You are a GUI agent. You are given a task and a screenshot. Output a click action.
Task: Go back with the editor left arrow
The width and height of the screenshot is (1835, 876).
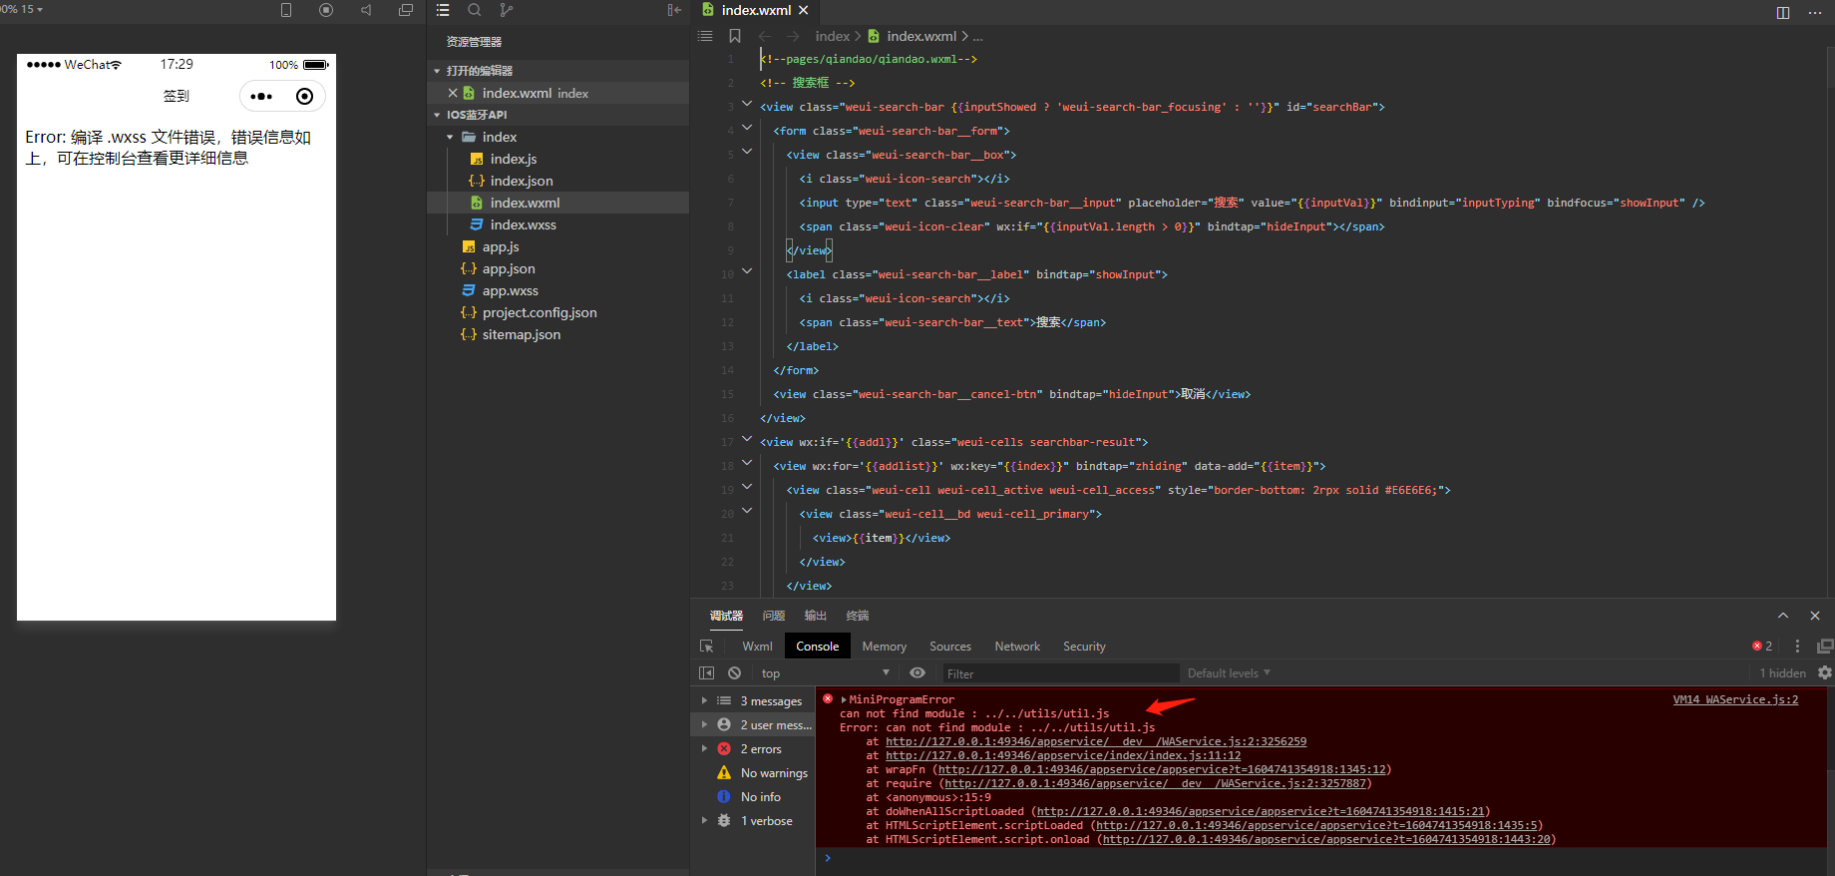click(x=765, y=36)
